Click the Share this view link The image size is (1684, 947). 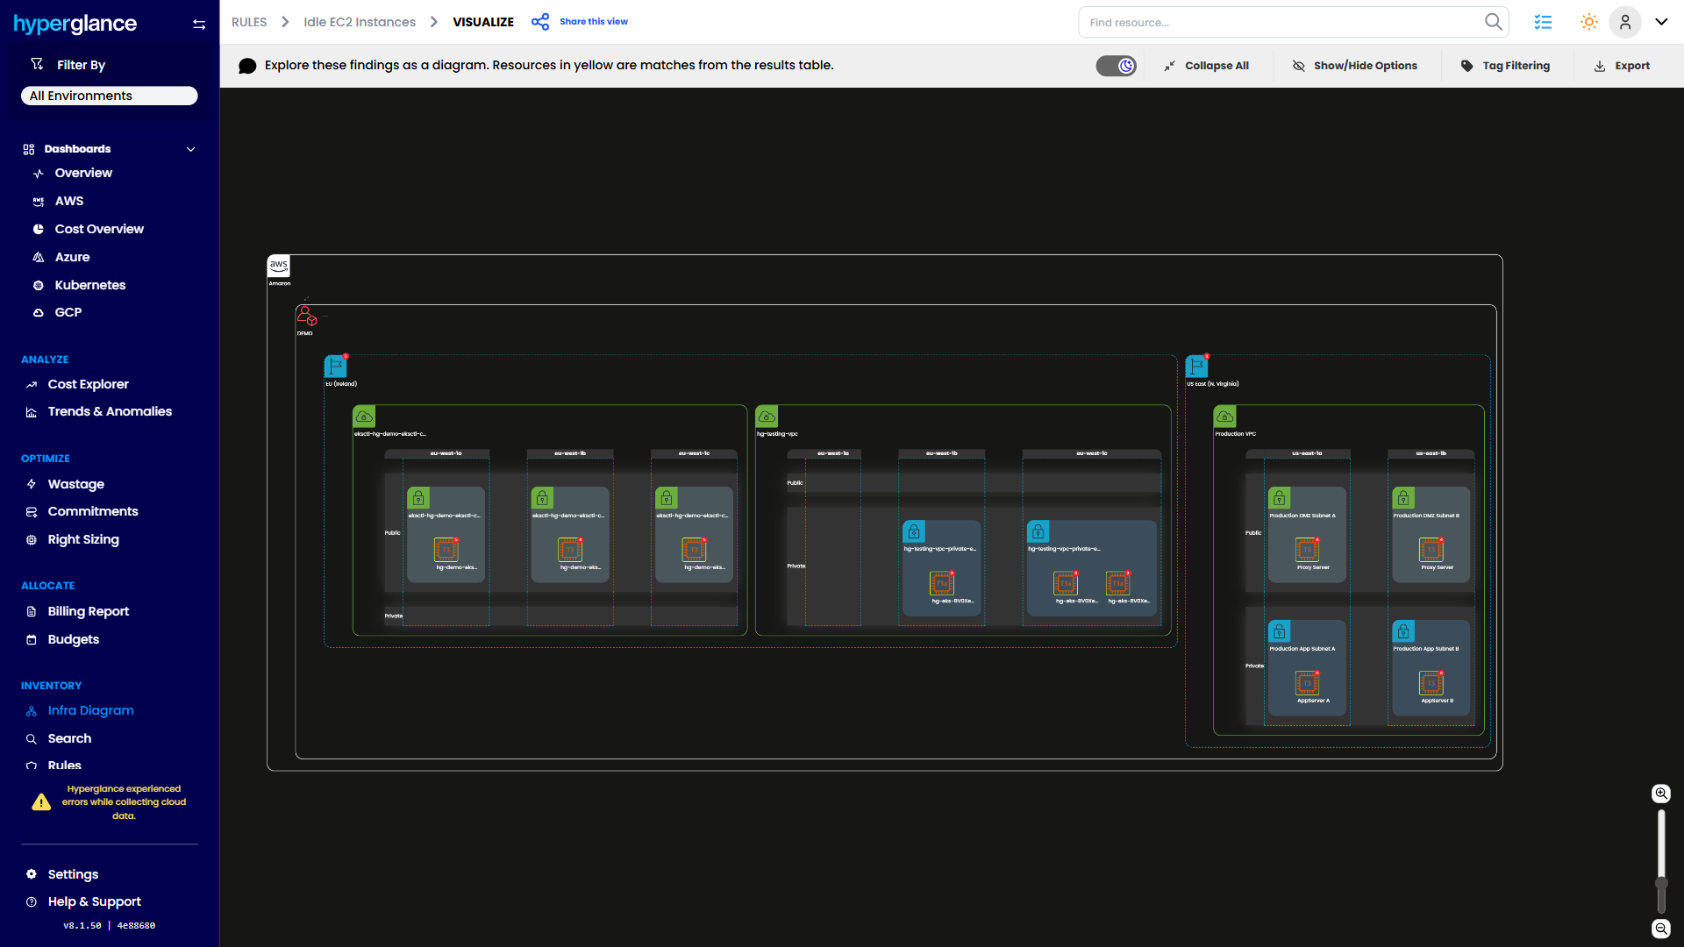(593, 22)
